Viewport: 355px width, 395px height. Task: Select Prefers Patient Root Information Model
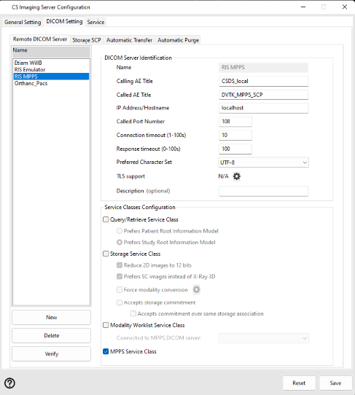coord(168,231)
